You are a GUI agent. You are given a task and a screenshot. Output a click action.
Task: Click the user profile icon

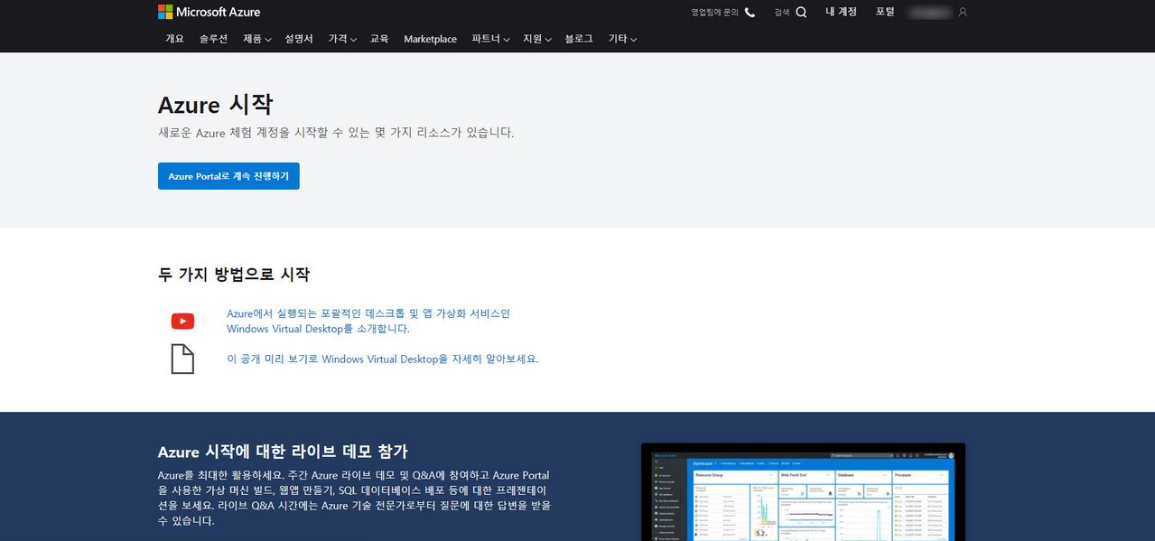point(963,13)
